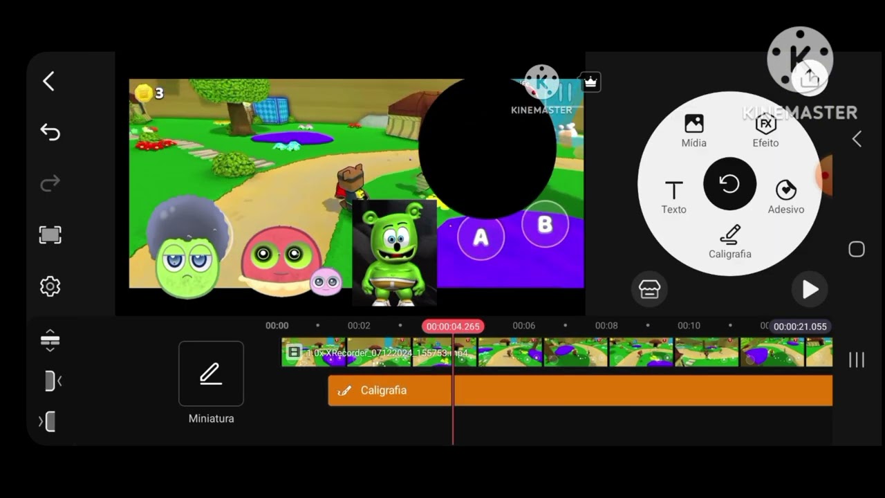Tap the coin counter in the game preview
Viewport: 885px width, 498px height.
149,93
